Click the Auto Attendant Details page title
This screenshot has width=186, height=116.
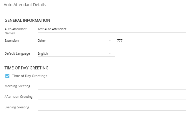25,5
